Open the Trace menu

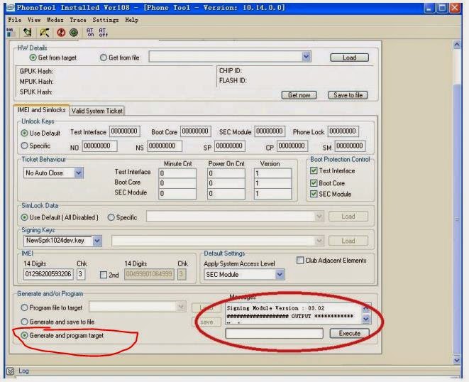click(78, 20)
